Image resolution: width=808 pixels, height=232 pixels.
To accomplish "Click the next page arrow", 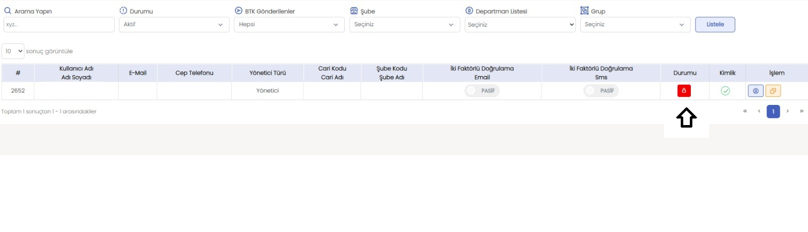I will (787, 111).
